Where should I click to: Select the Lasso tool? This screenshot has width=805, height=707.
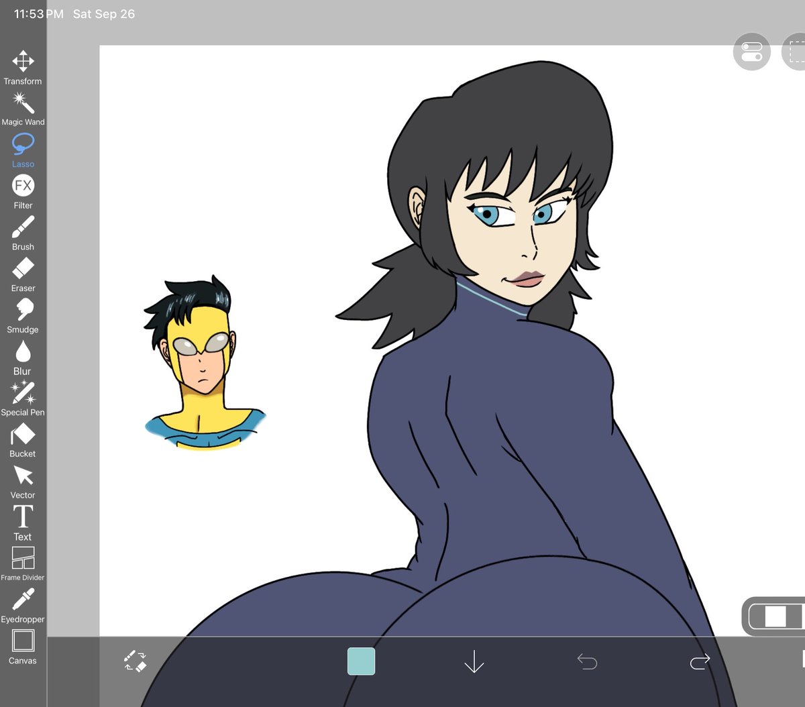click(23, 150)
